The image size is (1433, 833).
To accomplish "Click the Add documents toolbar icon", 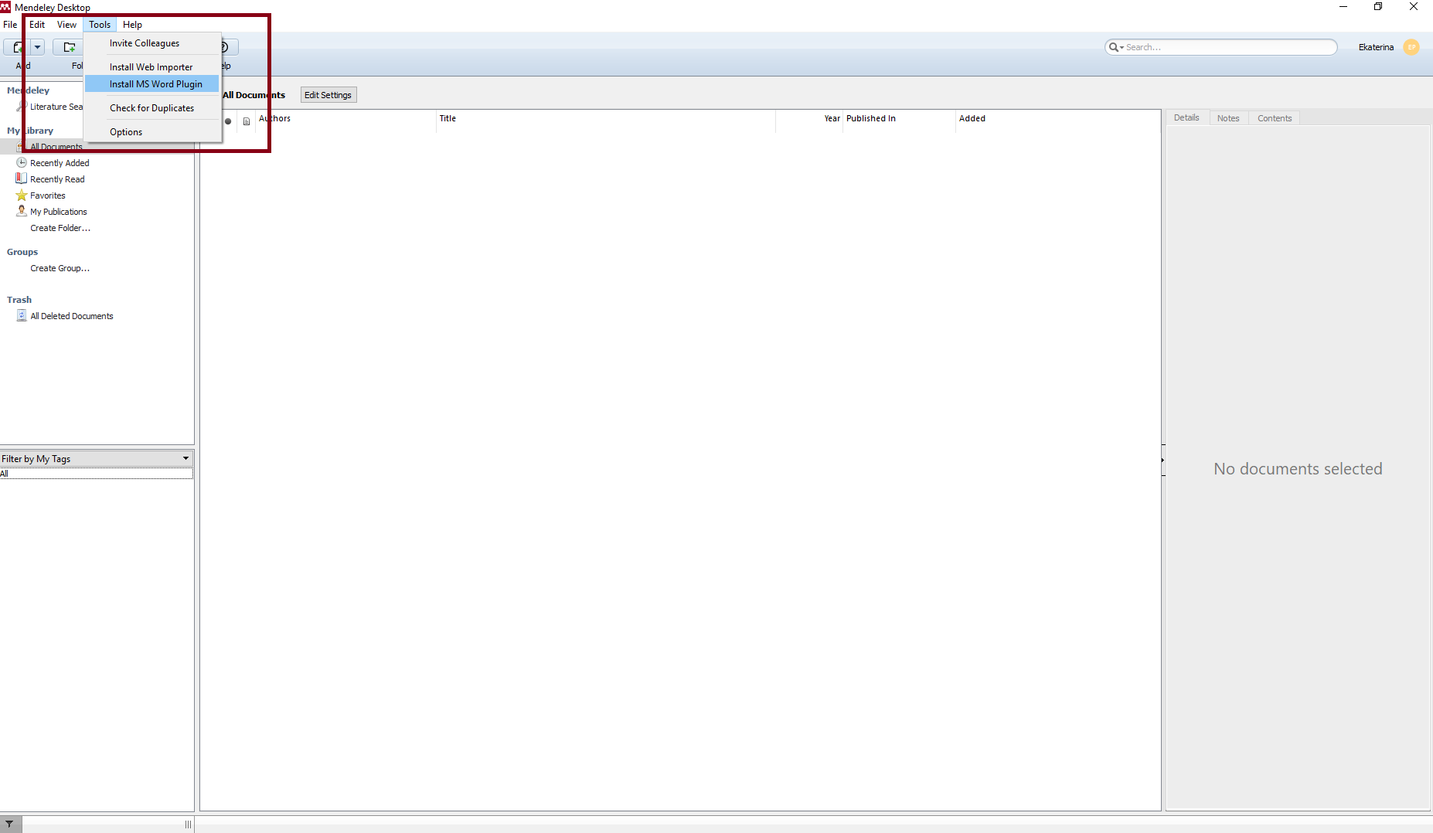I will coord(16,47).
